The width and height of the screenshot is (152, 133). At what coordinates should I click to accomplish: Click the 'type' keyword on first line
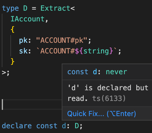tap(10, 9)
